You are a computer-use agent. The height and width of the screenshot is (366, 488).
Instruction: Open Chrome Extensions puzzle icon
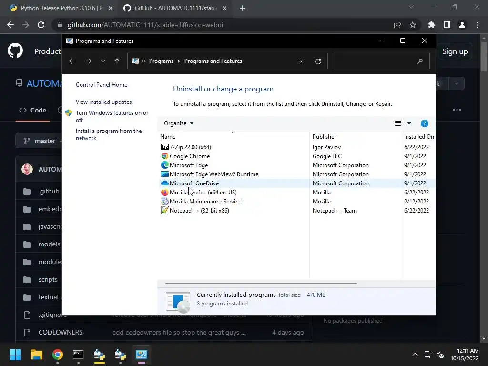click(x=431, y=25)
